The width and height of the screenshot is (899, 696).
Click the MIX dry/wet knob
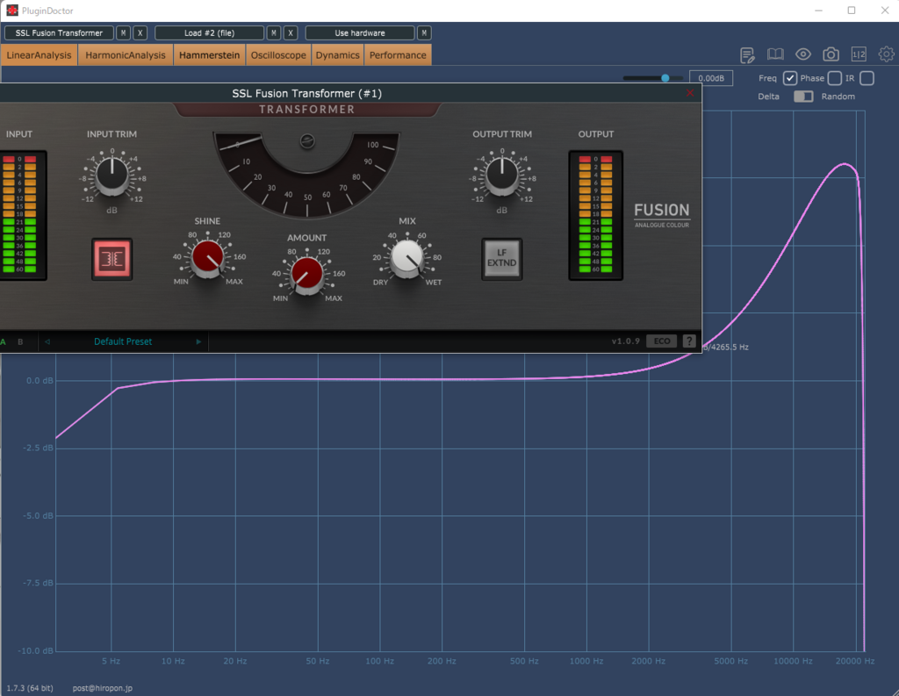tap(407, 258)
